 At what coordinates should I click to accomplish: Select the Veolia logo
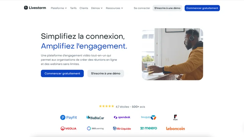coord(69,128)
